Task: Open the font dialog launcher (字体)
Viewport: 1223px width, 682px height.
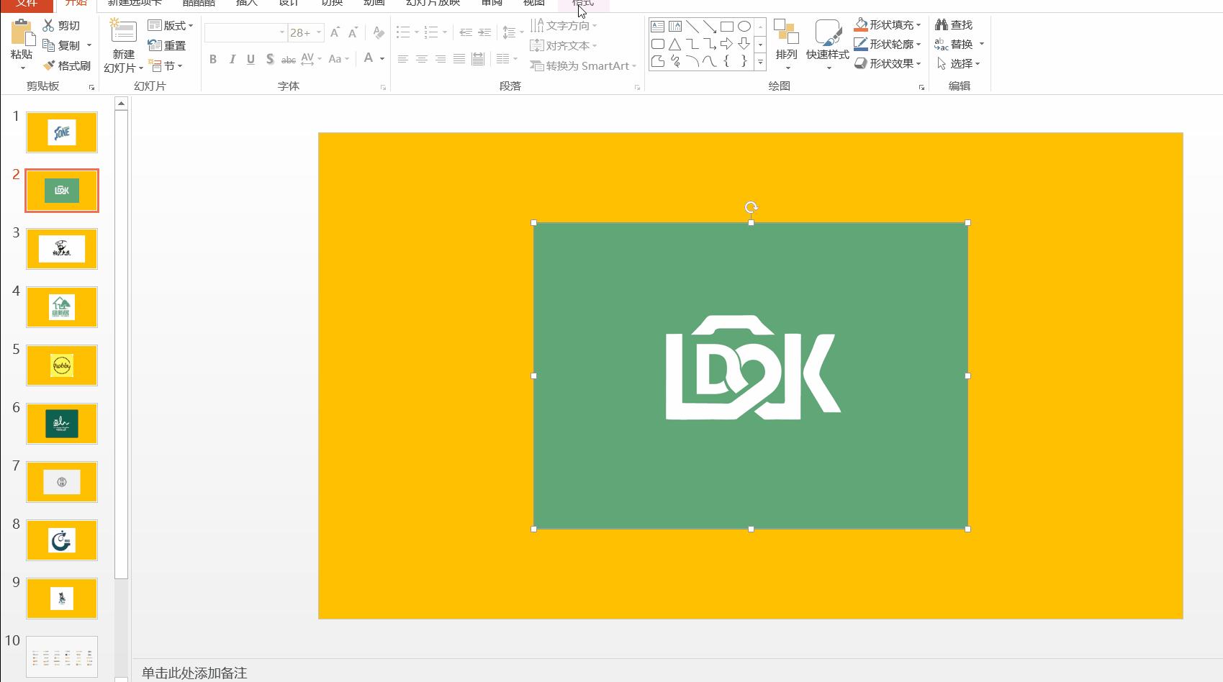Action: (x=383, y=87)
